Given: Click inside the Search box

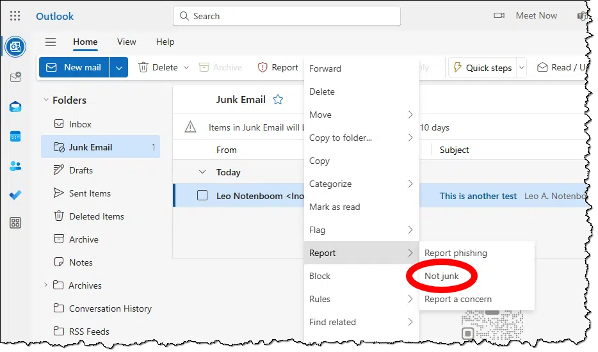Looking at the screenshot, I should pyautogui.click(x=287, y=16).
